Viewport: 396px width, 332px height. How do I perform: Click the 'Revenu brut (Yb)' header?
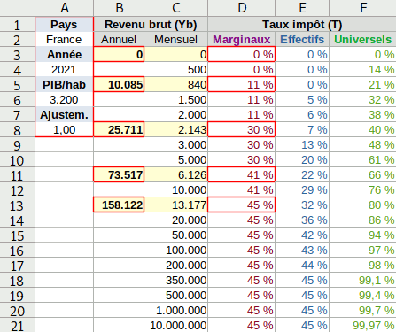click(x=151, y=24)
